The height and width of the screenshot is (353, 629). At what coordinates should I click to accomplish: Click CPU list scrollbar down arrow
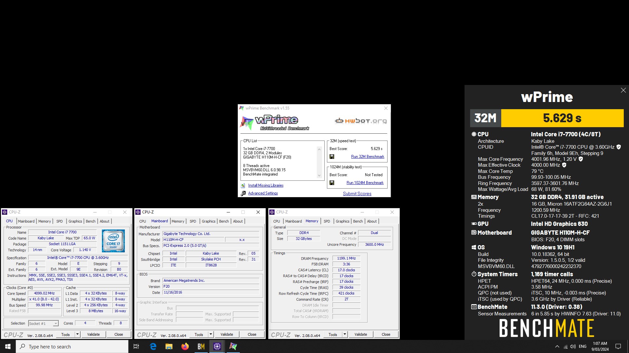[319, 176]
